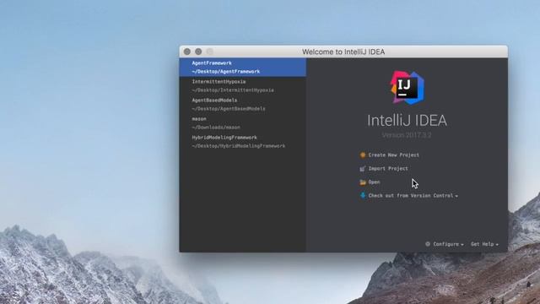The image size is (540, 304).
Task: Open the AgentBasedModels recent project
Action: point(242,105)
